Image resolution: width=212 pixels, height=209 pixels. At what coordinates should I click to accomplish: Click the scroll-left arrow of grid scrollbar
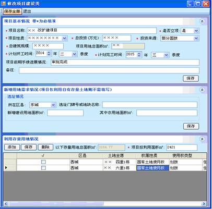tap(6, 204)
